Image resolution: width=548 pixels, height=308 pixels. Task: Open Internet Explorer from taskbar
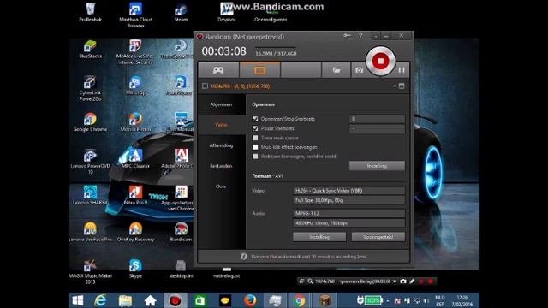click(100, 300)
